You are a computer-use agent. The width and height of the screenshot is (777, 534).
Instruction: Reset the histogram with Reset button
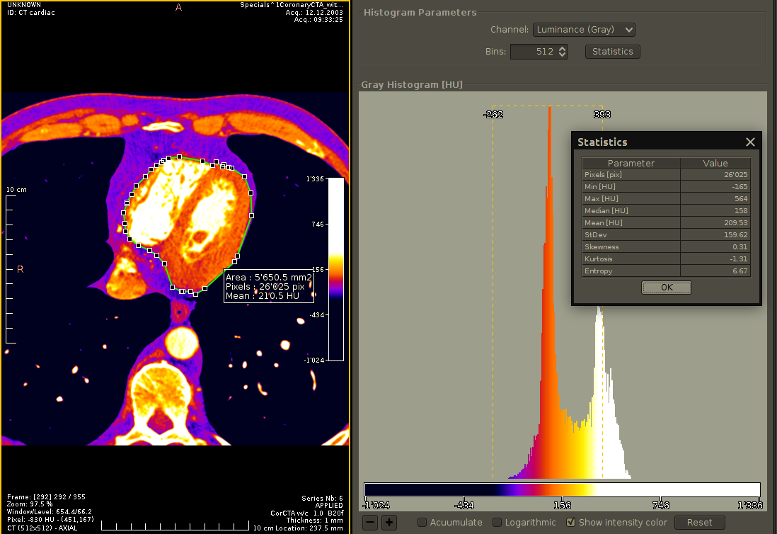point(699,523)
